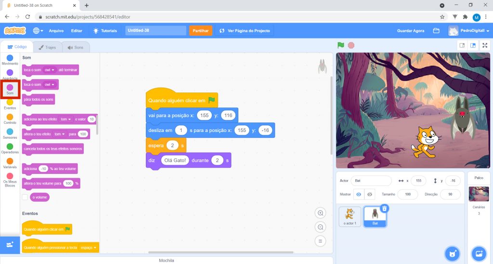
Task: Open a new browser tab
Action: [x=87, y=5]
